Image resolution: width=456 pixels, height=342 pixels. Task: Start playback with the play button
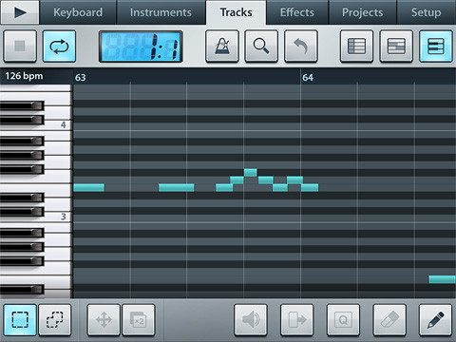[x=20, y=12]
